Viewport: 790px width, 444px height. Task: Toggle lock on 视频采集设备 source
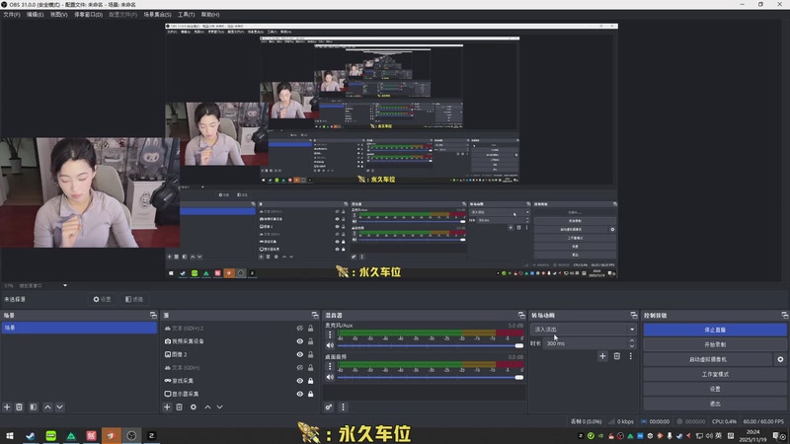(310, 341)
